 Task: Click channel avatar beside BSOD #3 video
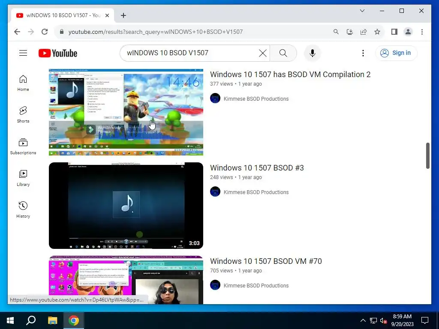215,191
